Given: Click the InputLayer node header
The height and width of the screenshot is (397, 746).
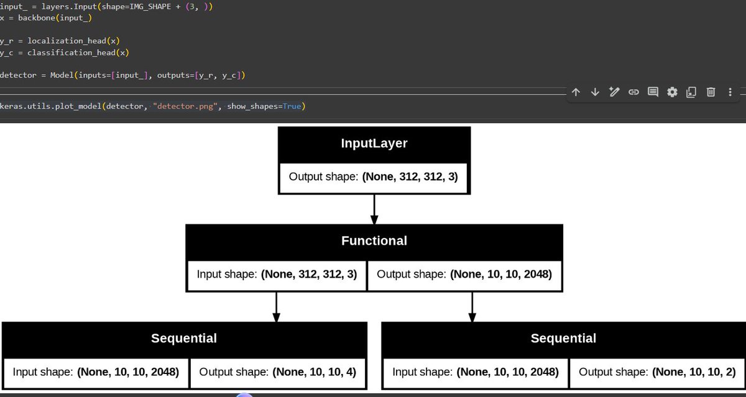Looking at the screenshot, I should pyautogui.click(x=374, y=144).
